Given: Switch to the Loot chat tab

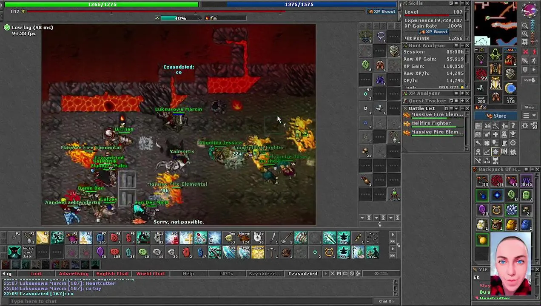Looking at the screenshot, I should click(x=36, y=274).
